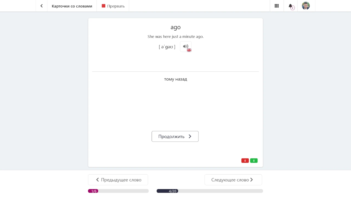Viewport: 351px width, 197px height.
Task: Click the red stop square icon
Action: (103, 6)
